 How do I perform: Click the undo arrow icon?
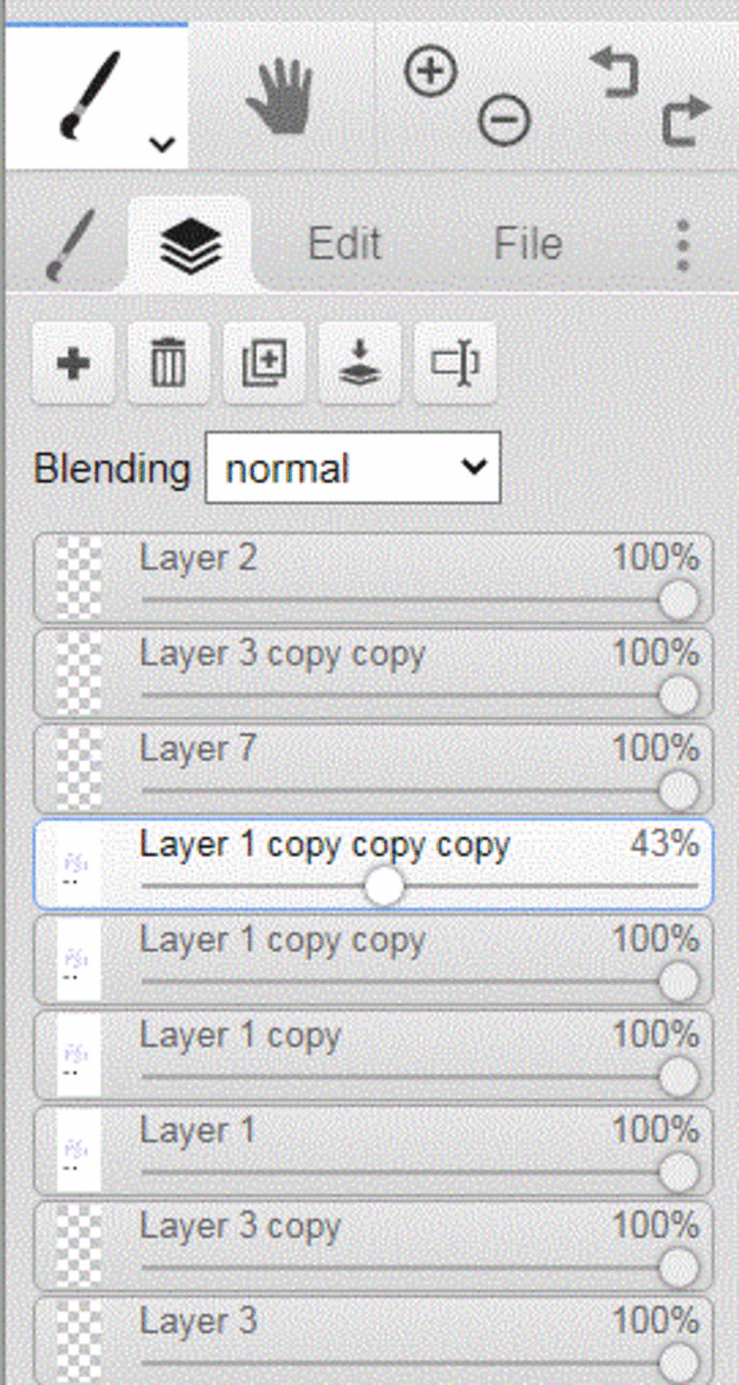(x=614, y=72)
